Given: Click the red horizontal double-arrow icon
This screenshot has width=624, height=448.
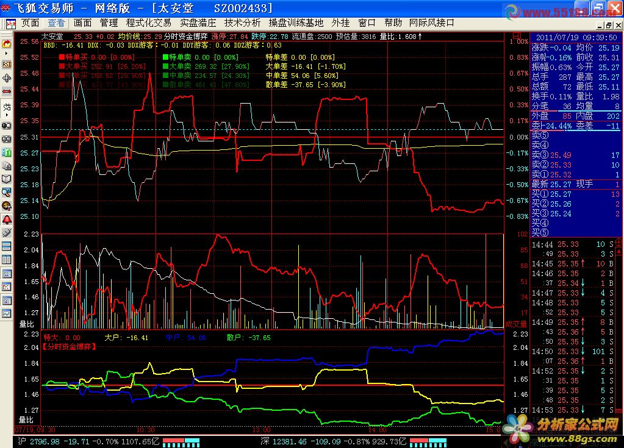Looking at the screenshot, I should pyautogui.click(x=7, y=91).
